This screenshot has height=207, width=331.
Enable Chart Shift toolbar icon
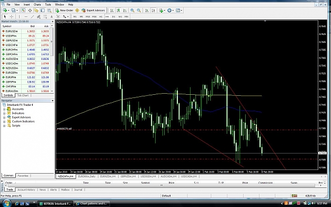pos(154,11)
